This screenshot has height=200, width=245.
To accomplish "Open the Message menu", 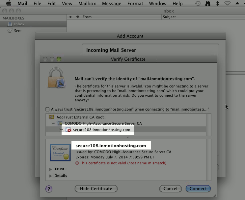I will (112, 3).
